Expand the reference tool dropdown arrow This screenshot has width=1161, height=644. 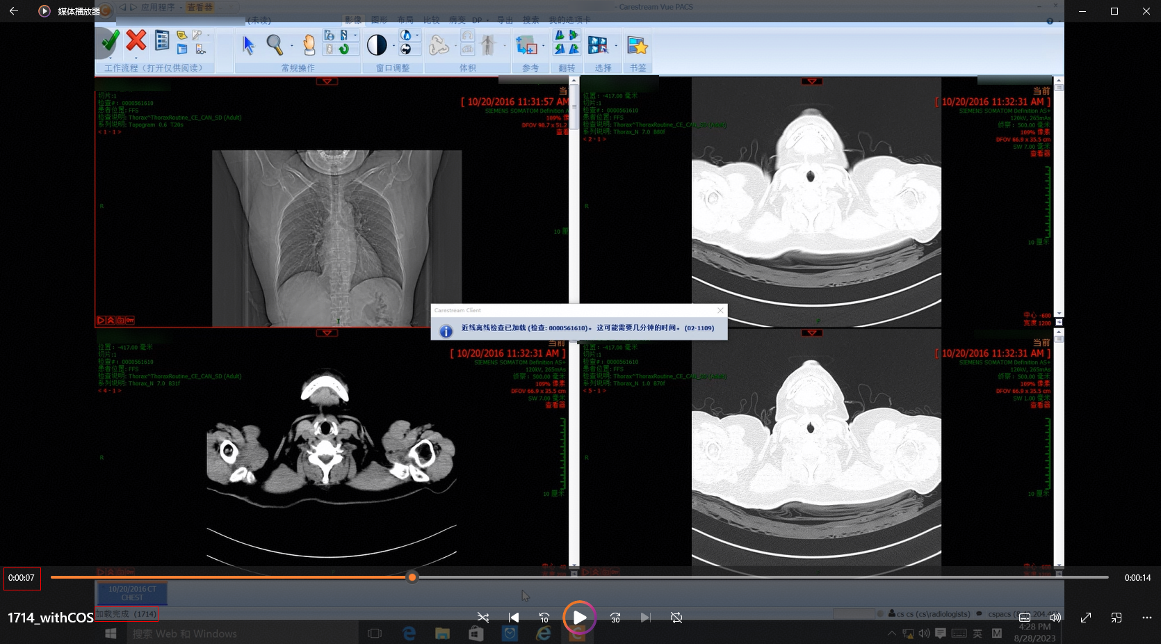(544, 47)
